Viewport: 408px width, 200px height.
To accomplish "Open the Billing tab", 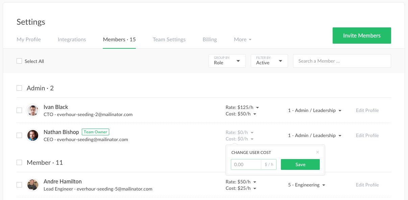I will point(210,39).
